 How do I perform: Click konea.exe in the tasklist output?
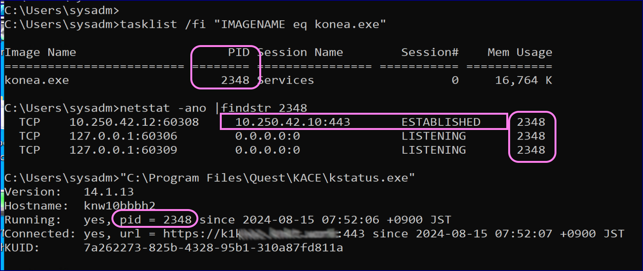pyautogui.click(x=37, y=80)
